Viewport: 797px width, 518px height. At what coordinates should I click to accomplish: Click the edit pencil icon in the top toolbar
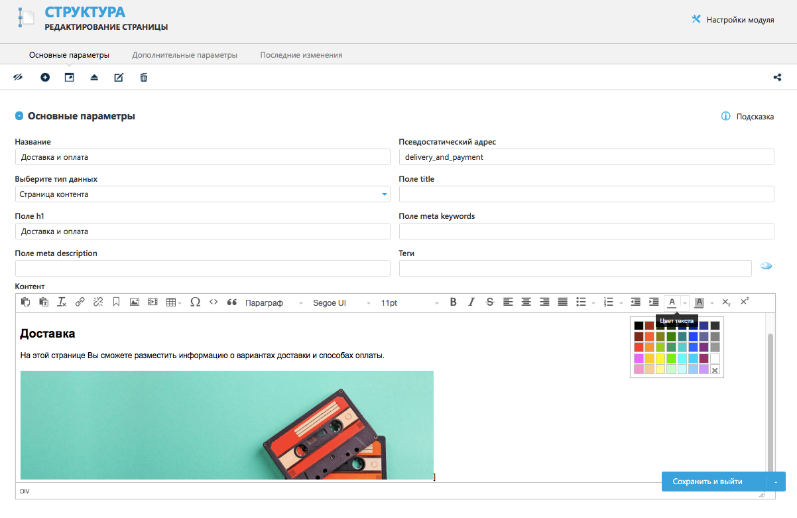[119, 78]
